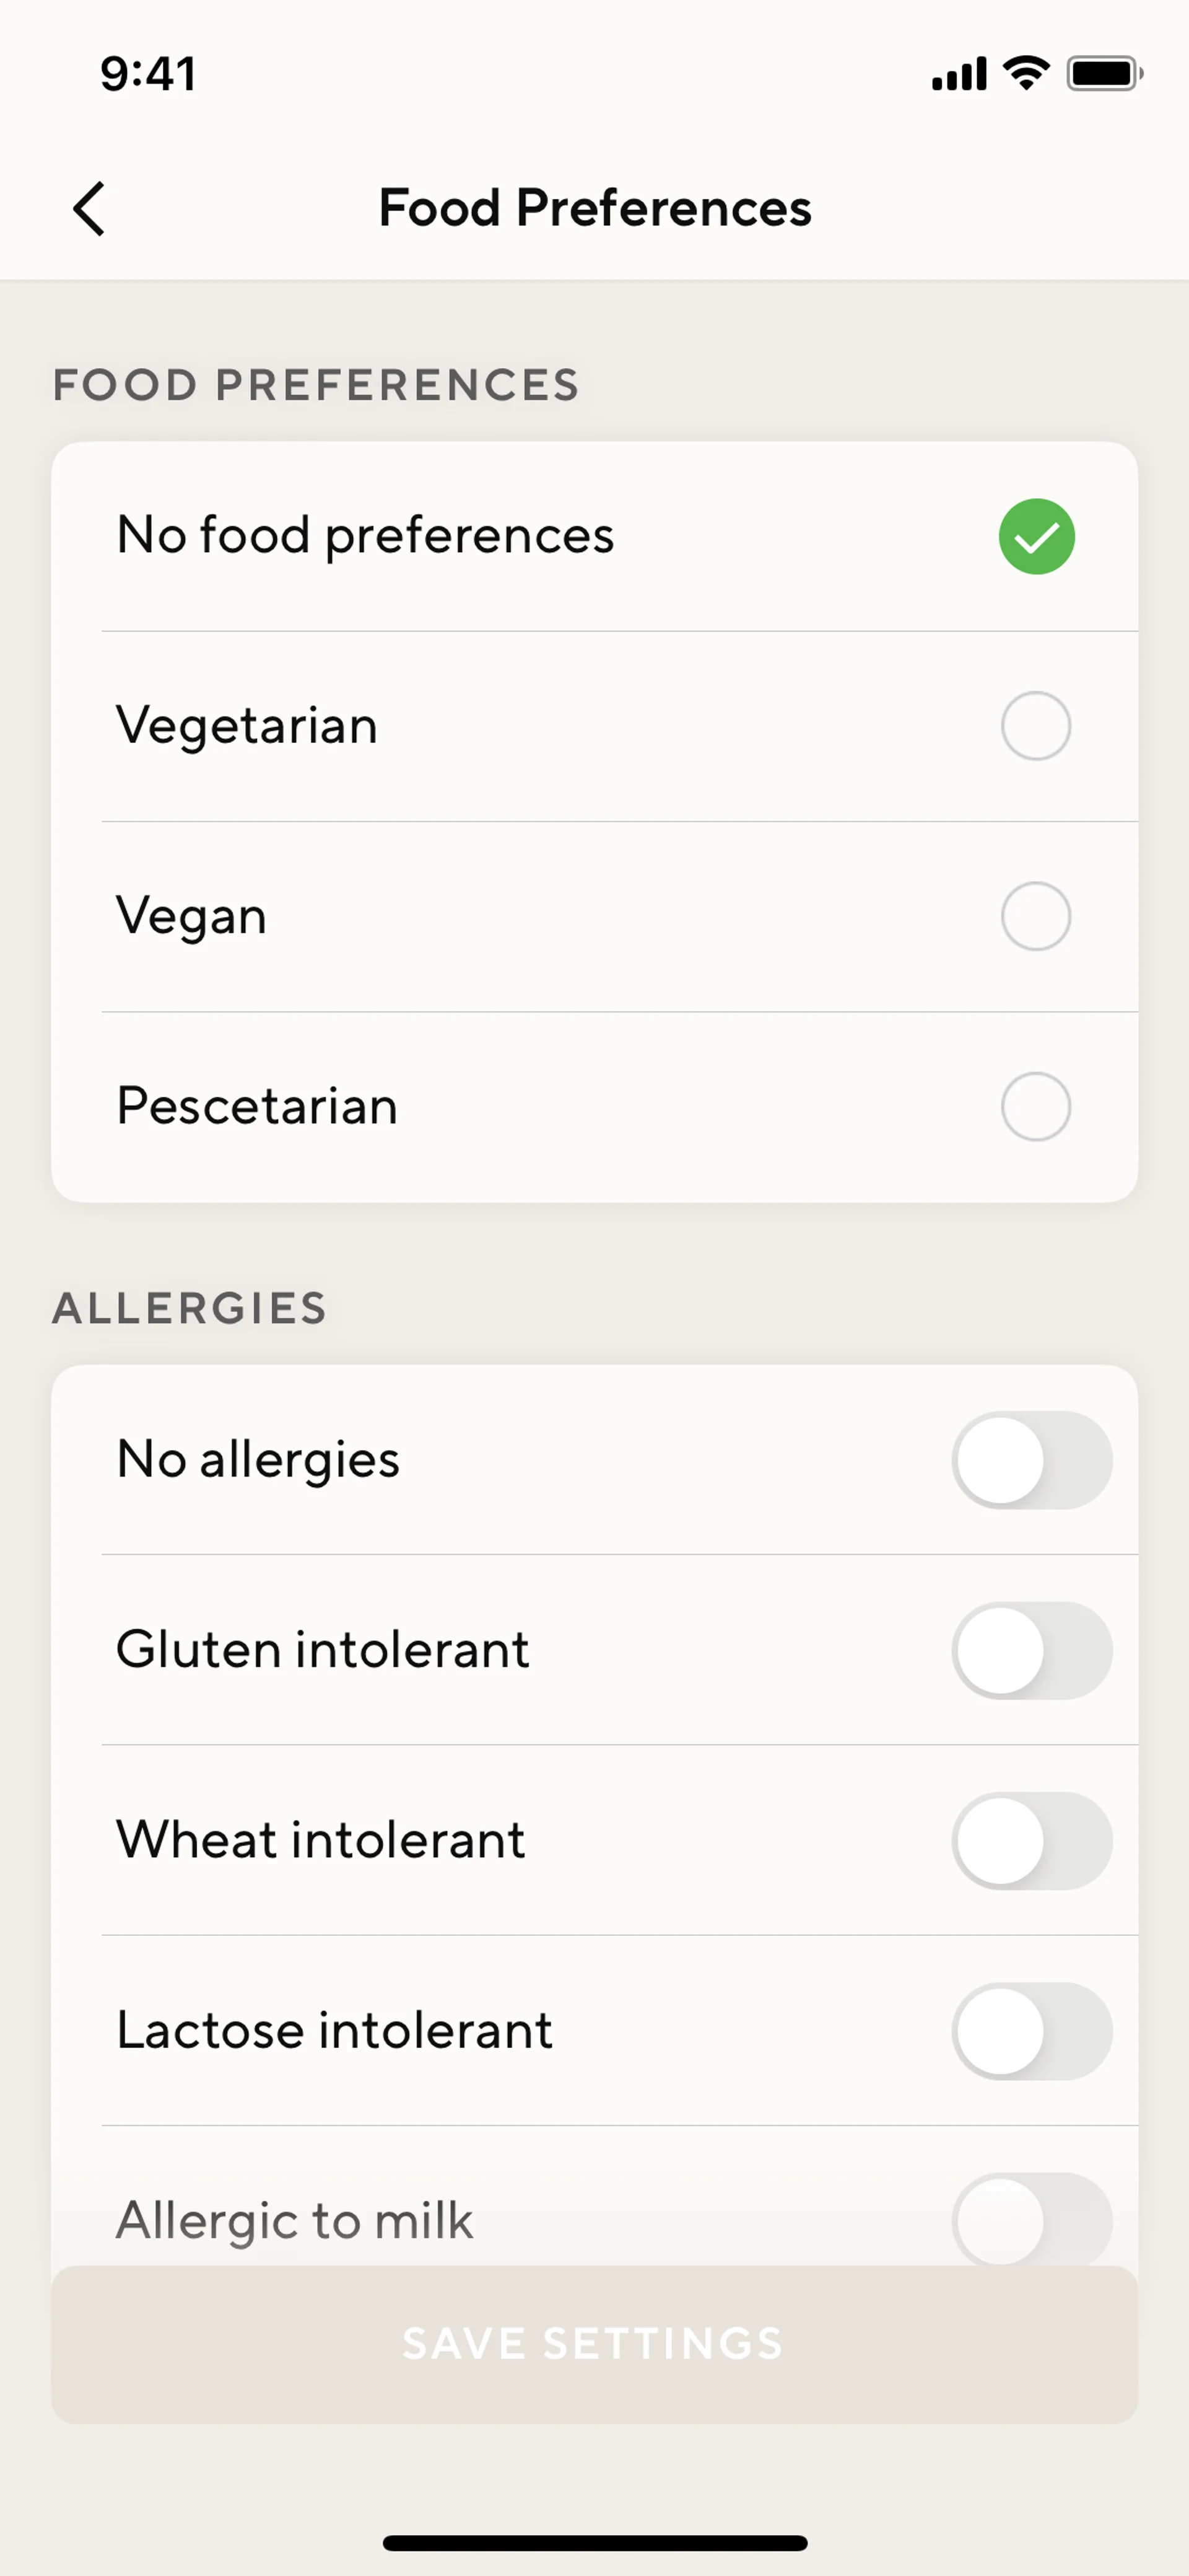
Task: Tap the back arrow icon
Action: tap(90, 209)
